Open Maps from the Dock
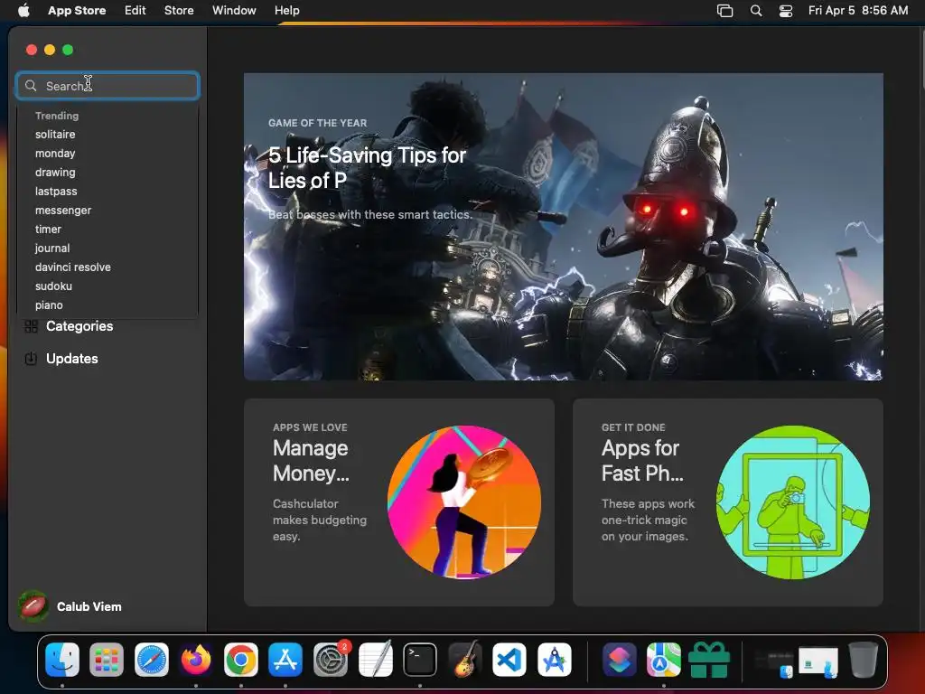Viewport: 925px width, 694px height. click(664, 659)
